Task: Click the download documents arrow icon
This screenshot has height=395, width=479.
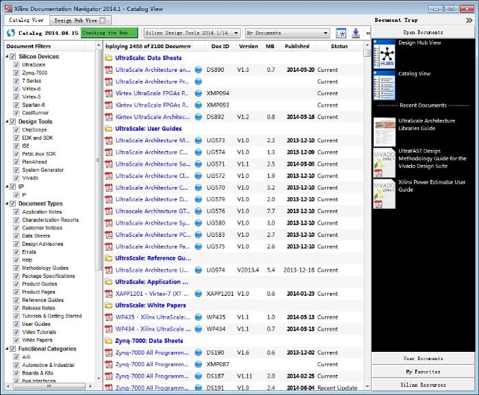Action: [x=356, y=33]
